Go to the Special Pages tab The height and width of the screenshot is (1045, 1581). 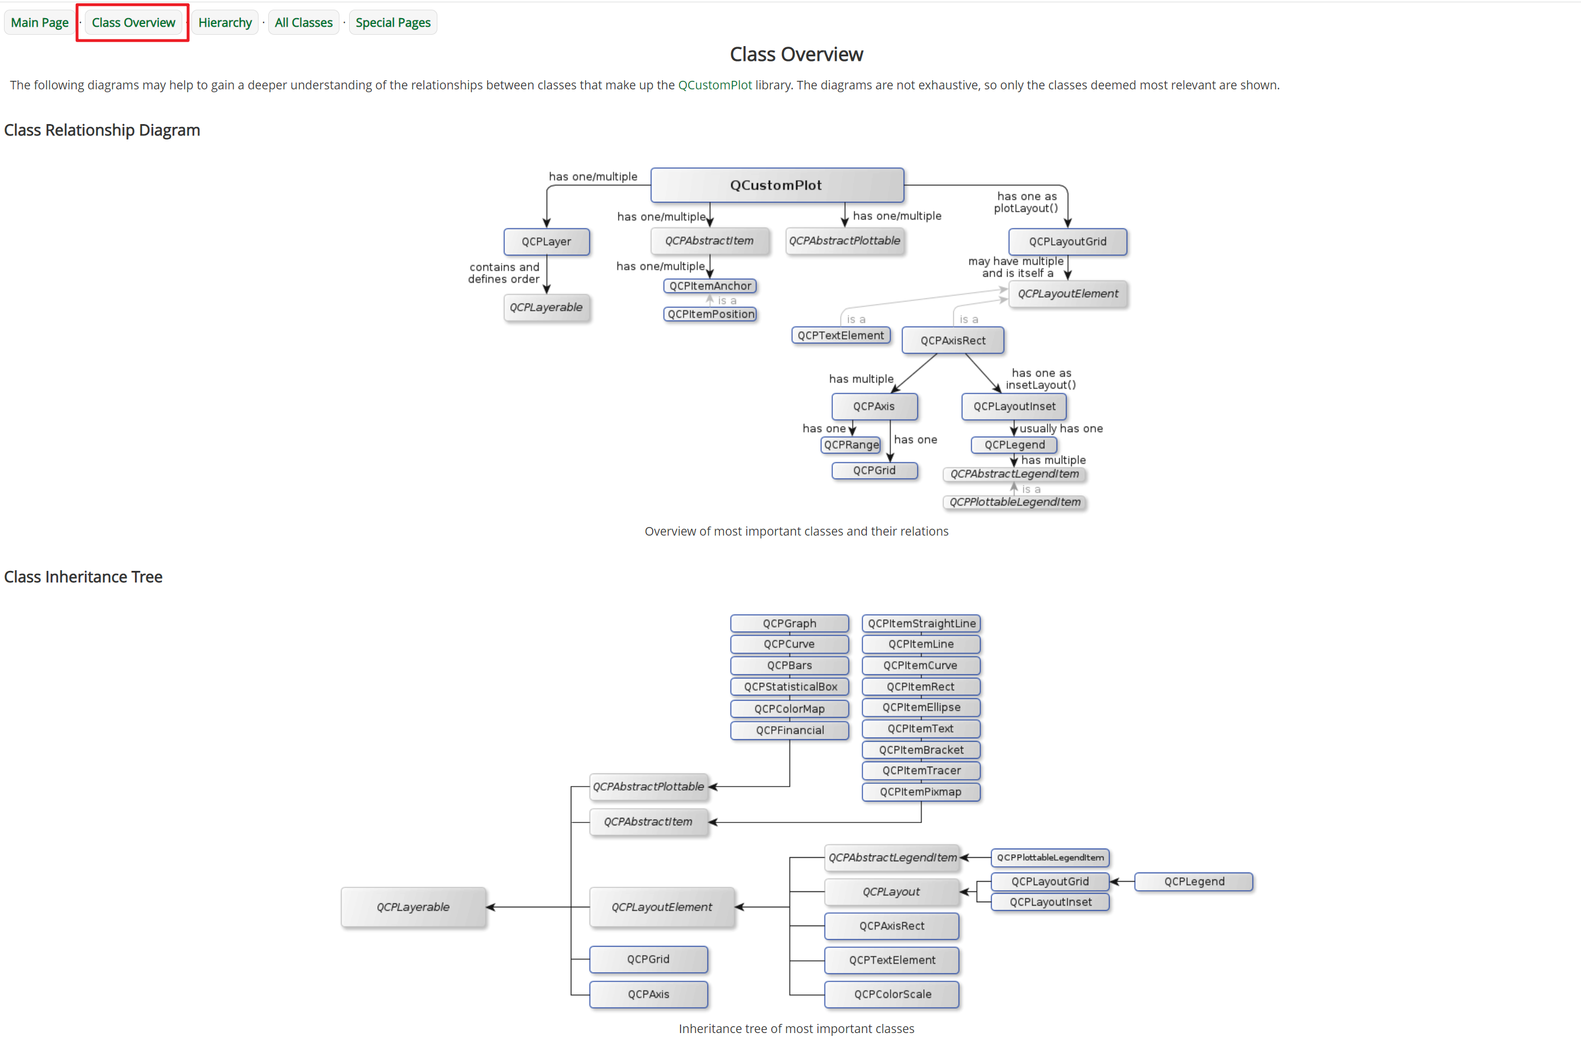[x=393, y=23]
